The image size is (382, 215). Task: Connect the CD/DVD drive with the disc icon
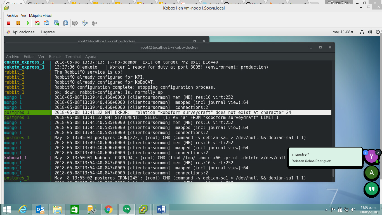coord(84,23)
